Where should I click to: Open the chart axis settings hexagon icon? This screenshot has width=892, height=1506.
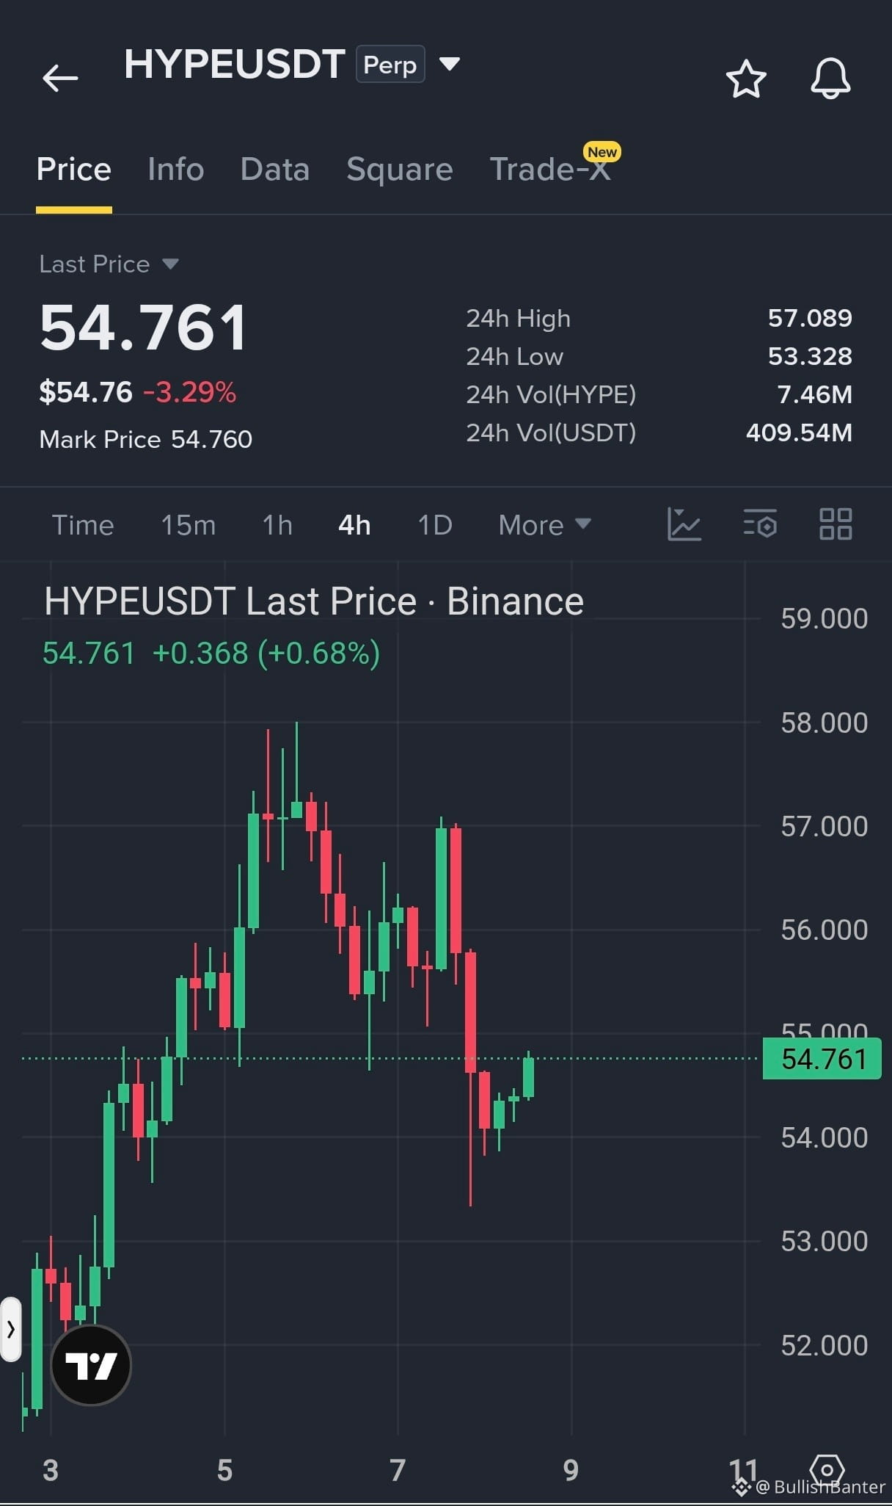pos(827,1471)
